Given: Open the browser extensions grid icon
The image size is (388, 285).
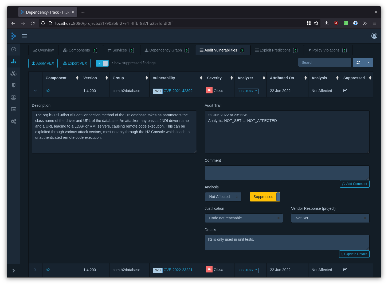Looking at the screenshot, I should pos(309,23).
